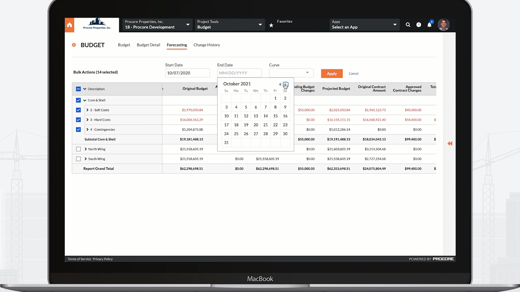Click the orange Apply button

[331, 74]
